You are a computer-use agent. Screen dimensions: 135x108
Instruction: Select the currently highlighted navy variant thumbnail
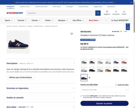tap(84, 78)
